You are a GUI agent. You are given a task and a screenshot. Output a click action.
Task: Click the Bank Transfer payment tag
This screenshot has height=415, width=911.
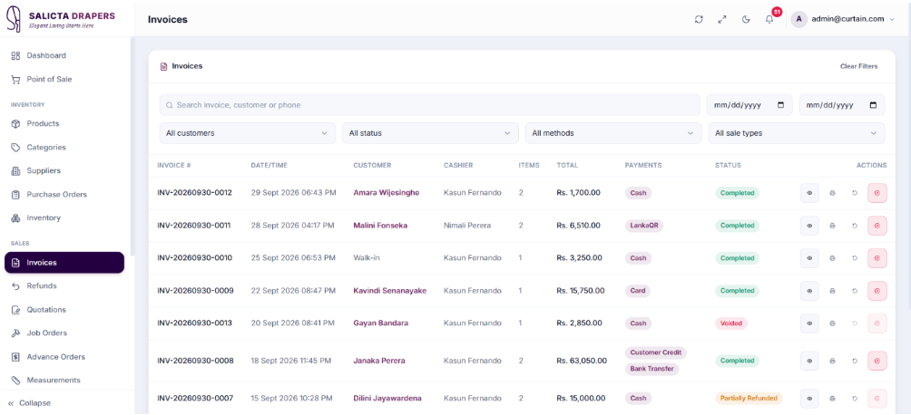pyautogui.click(x=651, y=369)
